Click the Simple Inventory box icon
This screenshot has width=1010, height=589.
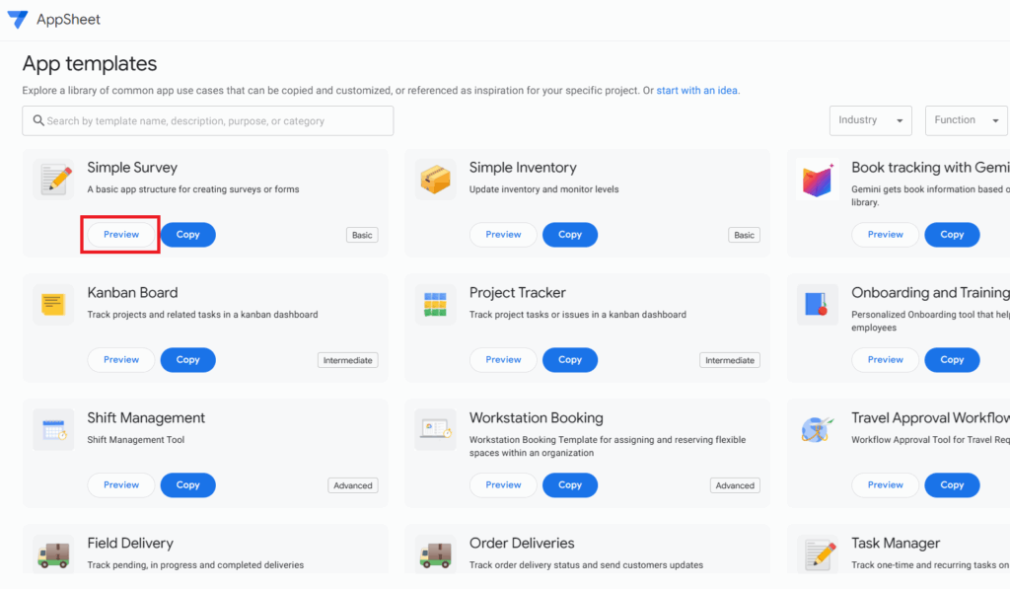pos(434,180)
